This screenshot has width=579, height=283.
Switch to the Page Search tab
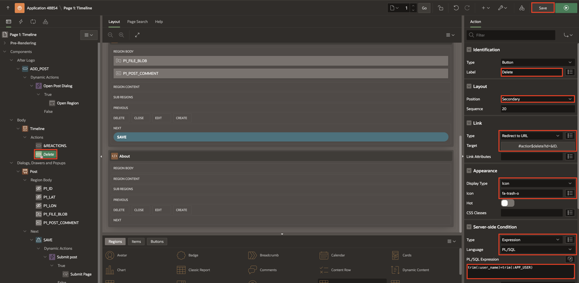[x=137, y=22]
